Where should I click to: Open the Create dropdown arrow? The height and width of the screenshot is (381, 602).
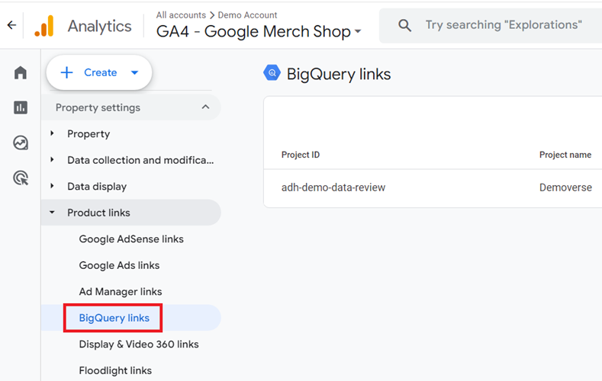click(134, 72)
